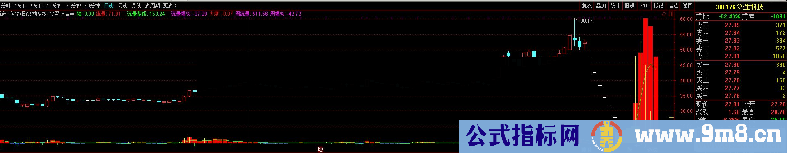Click the 复权 adjustment button
The height and width of the screenshot is (153, 787).
pyautogui.click(x=587, y=5)
